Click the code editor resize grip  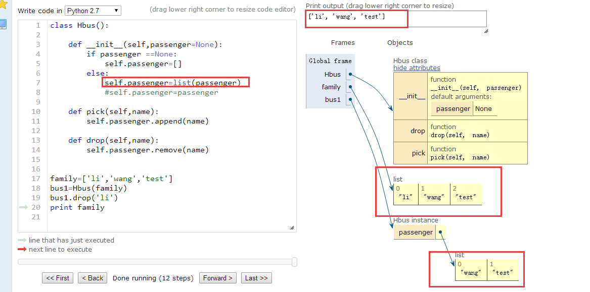coord(292,227)
